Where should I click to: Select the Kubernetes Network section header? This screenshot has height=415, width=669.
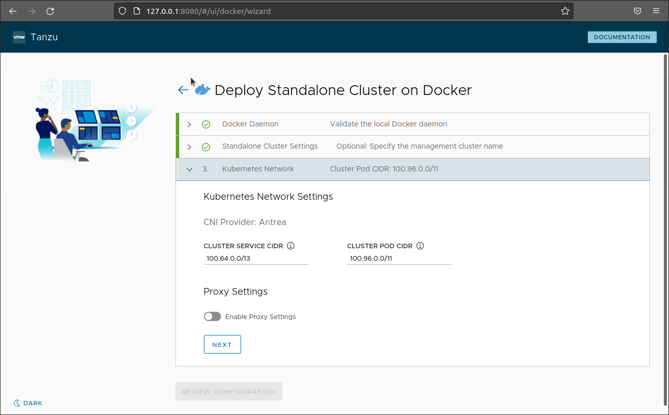pyautogui.click(x=412, y=169)
